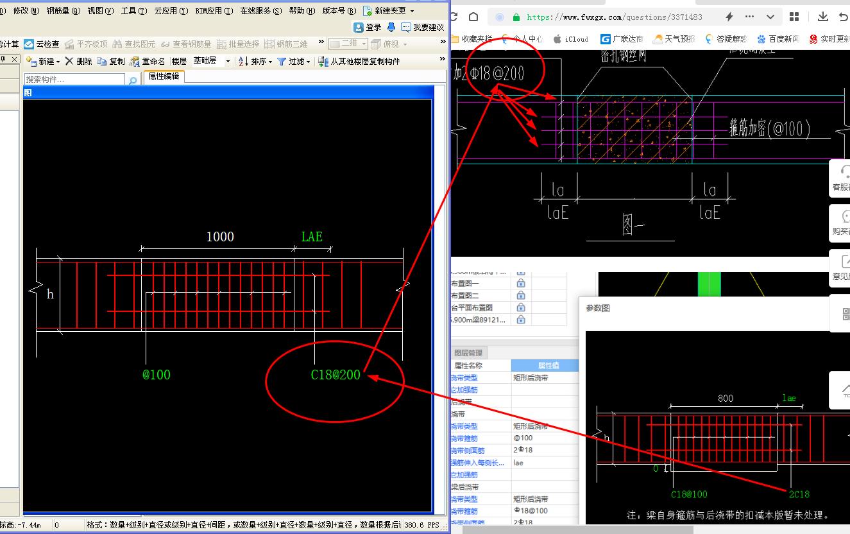Open the 新建变更 dropdown arrow

[x=412, y=11]
